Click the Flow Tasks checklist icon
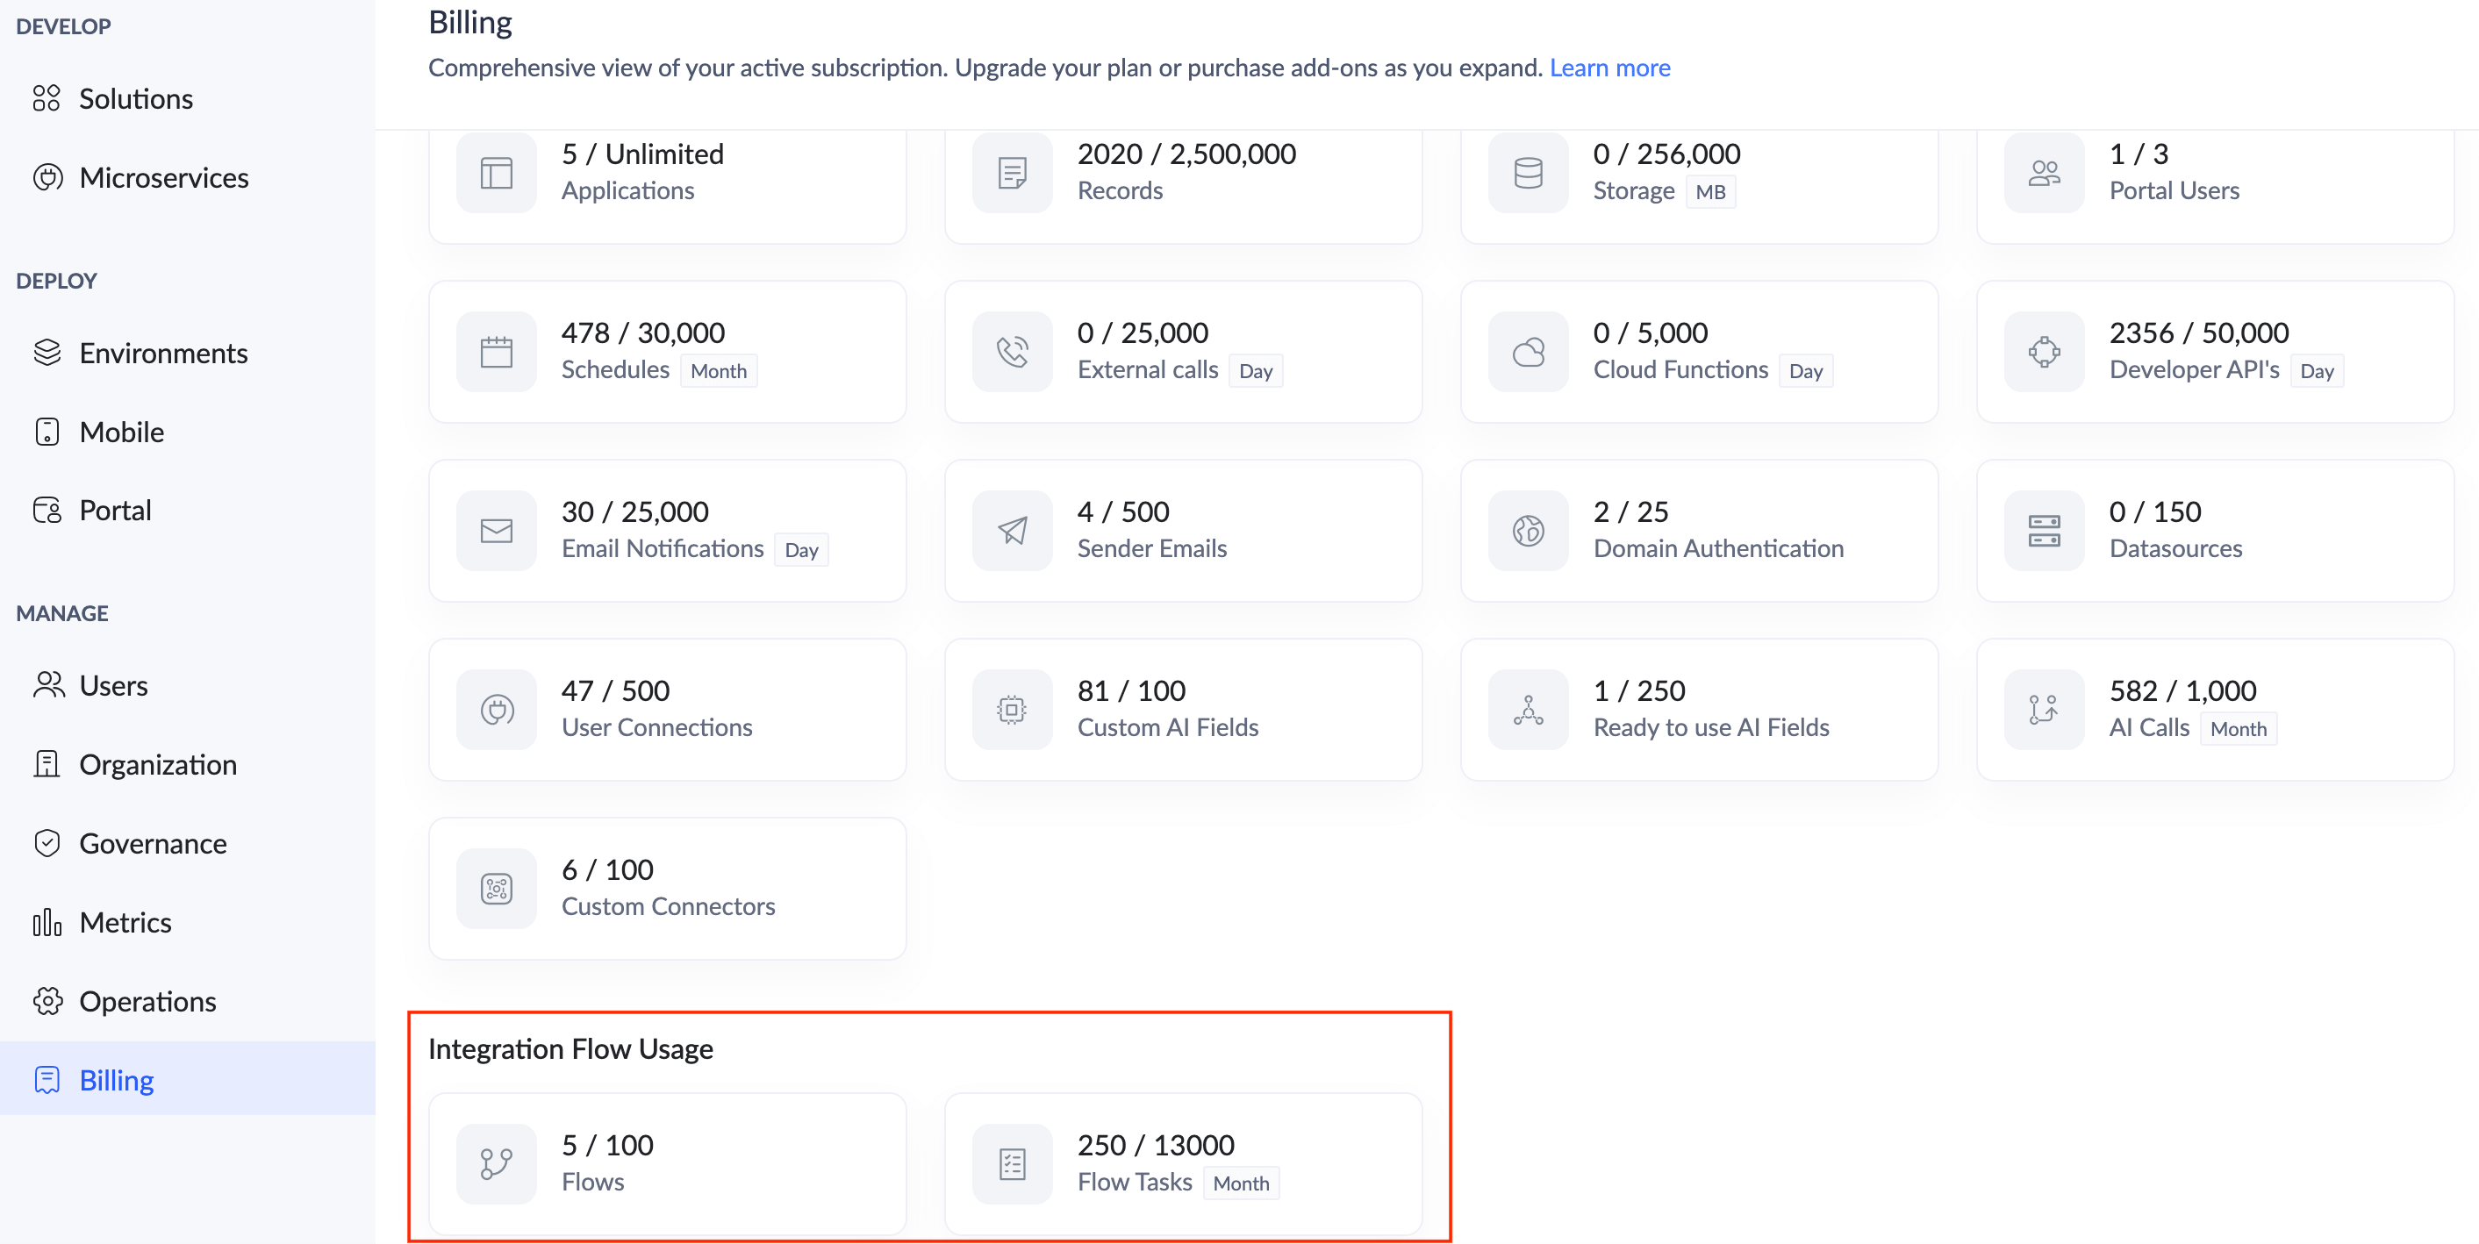 coord(1013,1164)
